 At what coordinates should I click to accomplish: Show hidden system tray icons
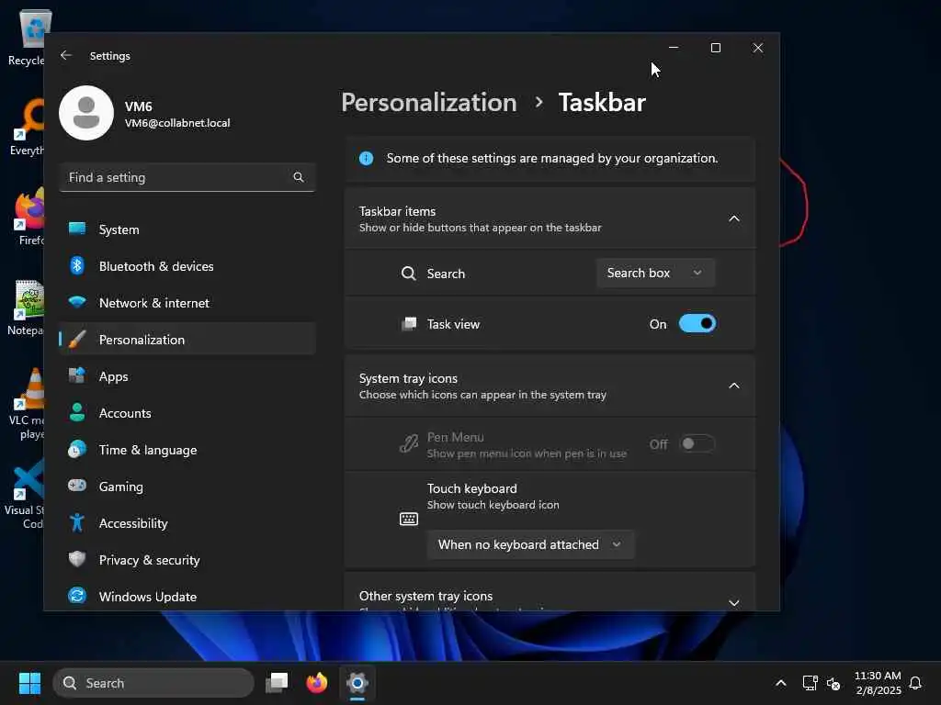[x=781, y=683]
